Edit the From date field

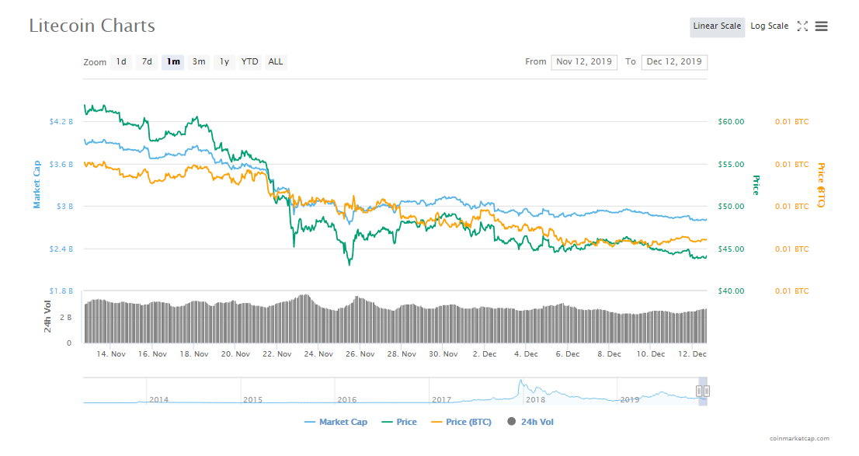584,62
